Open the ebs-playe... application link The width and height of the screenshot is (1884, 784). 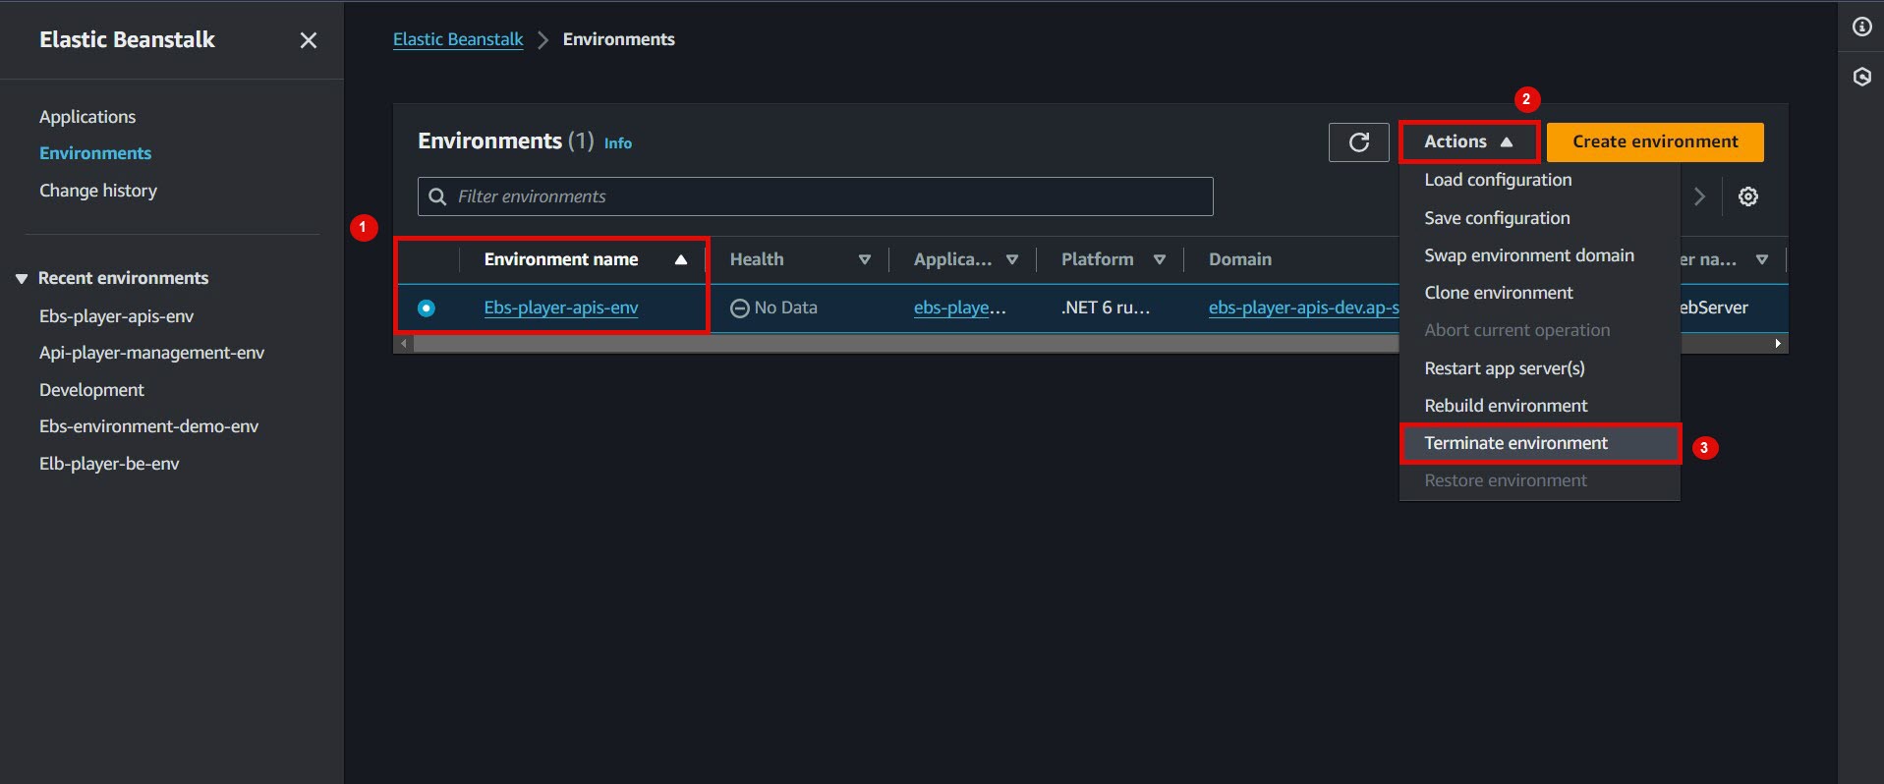tap(959, 308)
